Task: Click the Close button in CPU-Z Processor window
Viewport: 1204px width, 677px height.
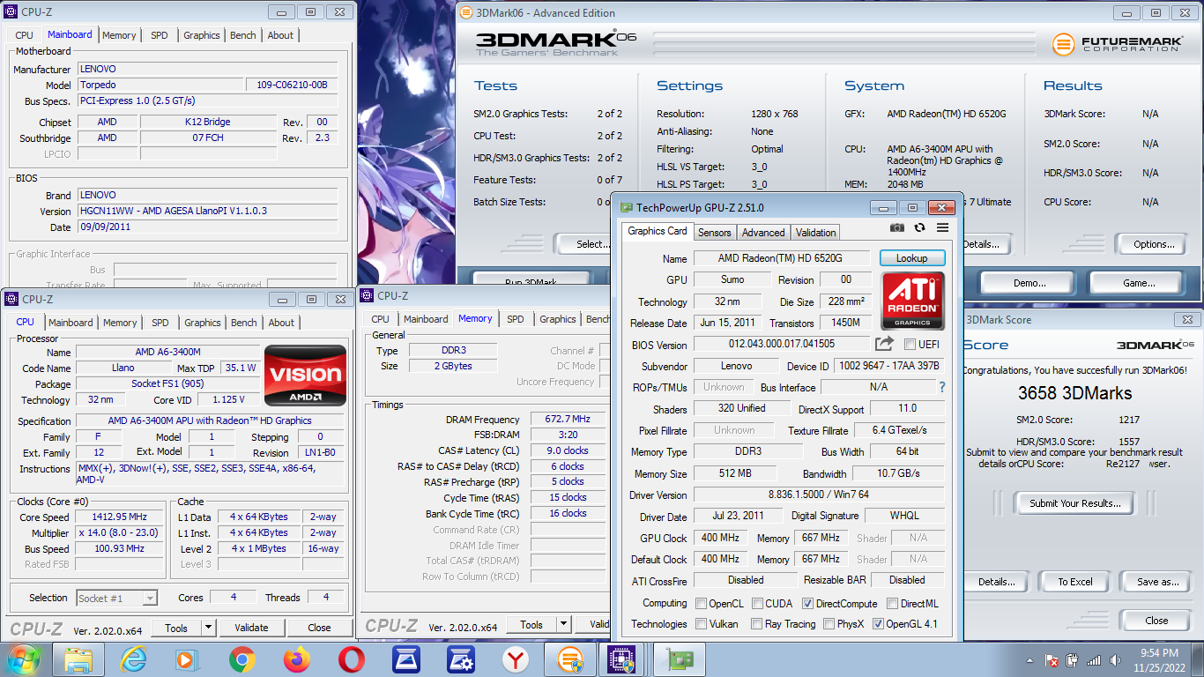Action: (319, 628)
